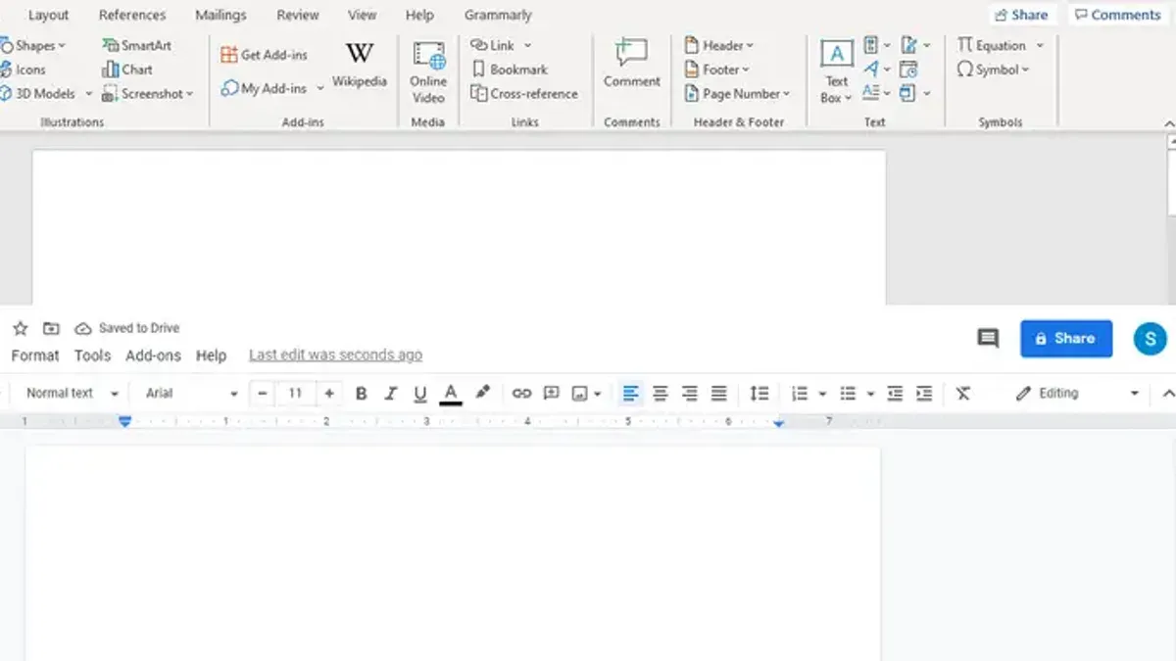The image size is (1176, 661).
Task: Open the Arial font dropdown
Action: (191, 393)
